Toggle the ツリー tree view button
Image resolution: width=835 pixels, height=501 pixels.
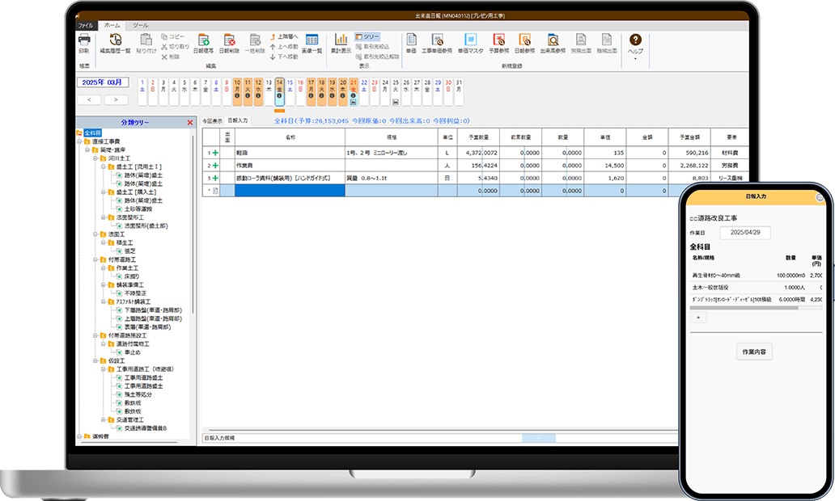click(x=368, y=37)
